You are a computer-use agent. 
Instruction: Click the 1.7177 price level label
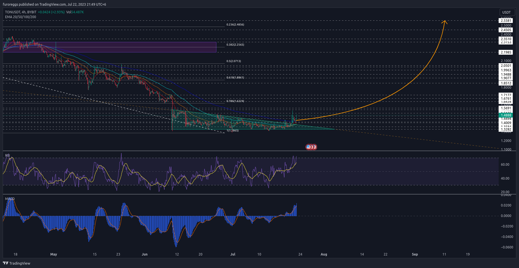506,95
